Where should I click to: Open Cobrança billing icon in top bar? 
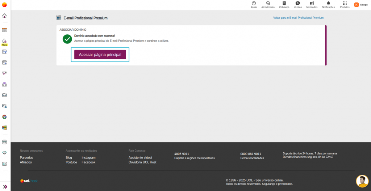coord(284,4)
